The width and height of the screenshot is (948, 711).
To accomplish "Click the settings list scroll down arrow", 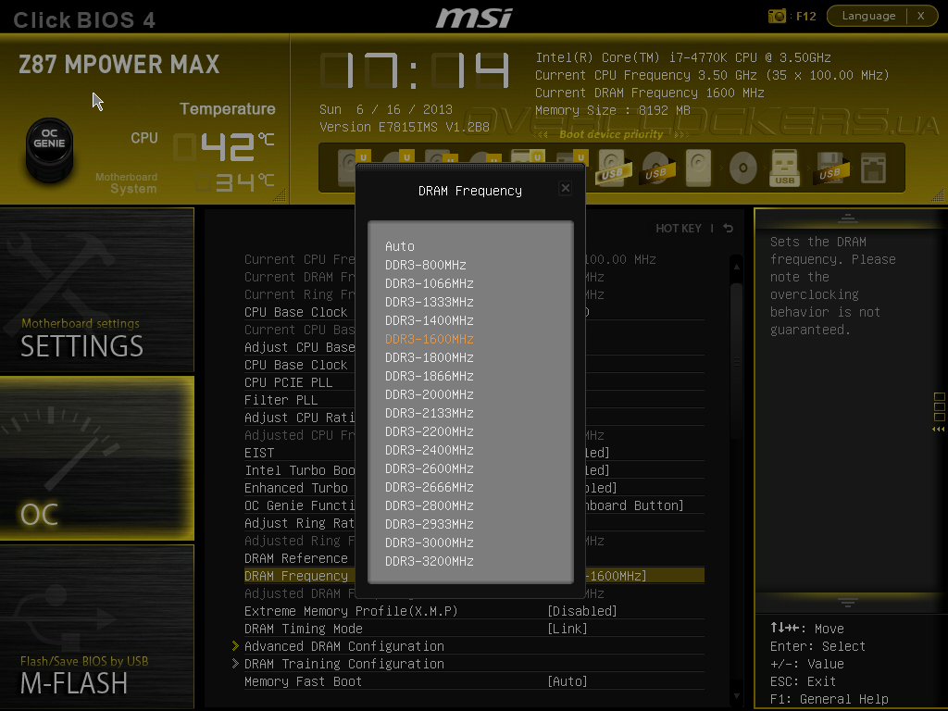I will (x=736, y=696).
